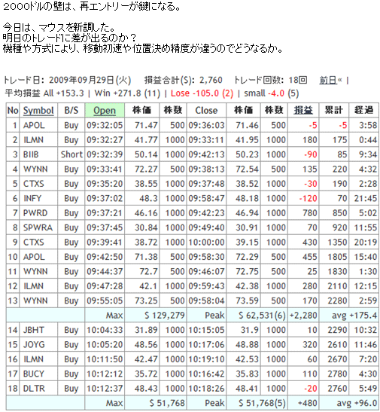Click the Close column header

[x=206, y=111]
